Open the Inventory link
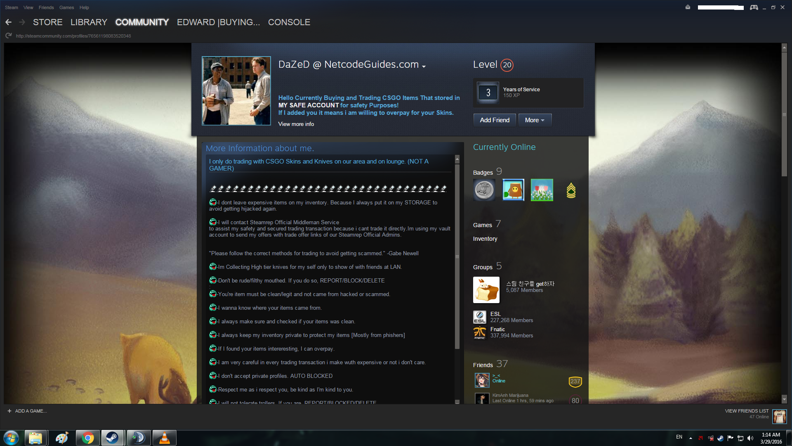 (485, 239)
